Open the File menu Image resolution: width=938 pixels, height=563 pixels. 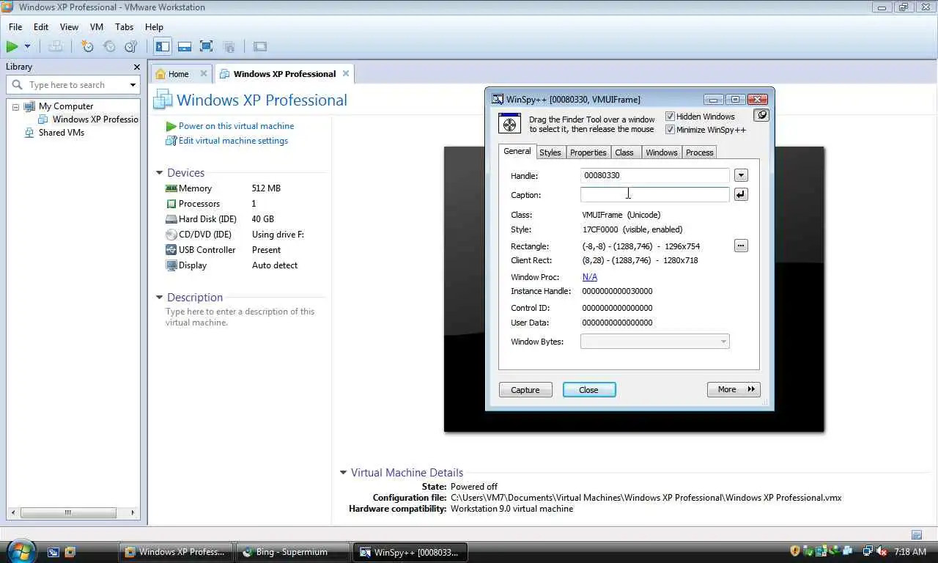point(15,27)
